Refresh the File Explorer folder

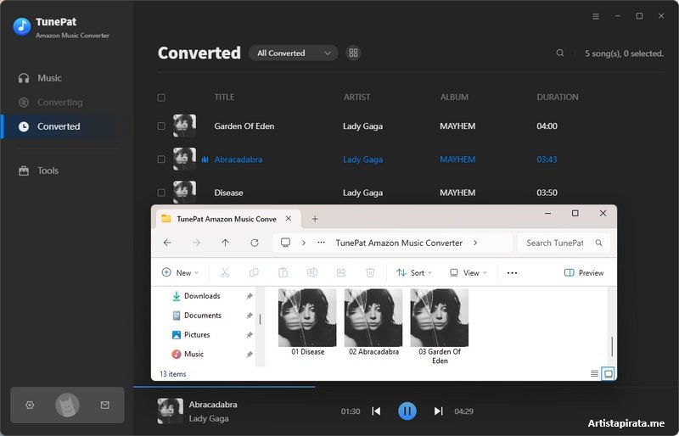pyautogui.click(x=255, y=243)
